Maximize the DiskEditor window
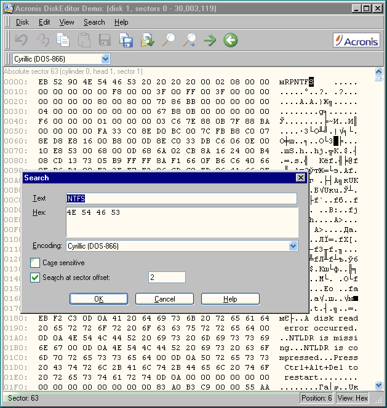The height and width of the screenshot is (408, 387). pos(367,9)
